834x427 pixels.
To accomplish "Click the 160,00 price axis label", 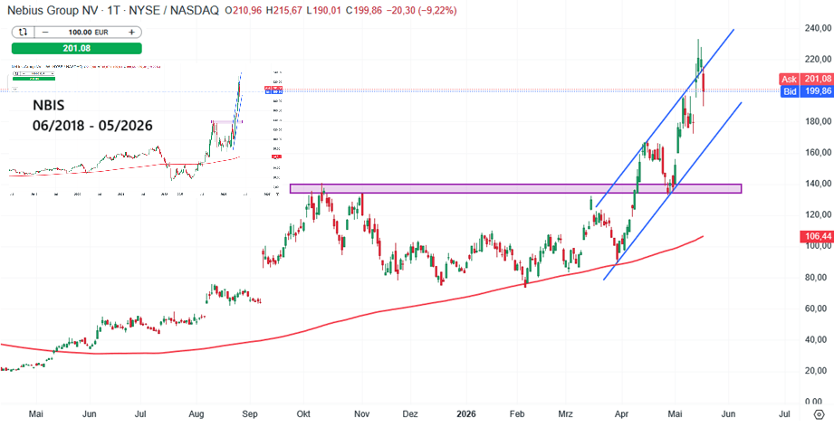I will [817, 152].
